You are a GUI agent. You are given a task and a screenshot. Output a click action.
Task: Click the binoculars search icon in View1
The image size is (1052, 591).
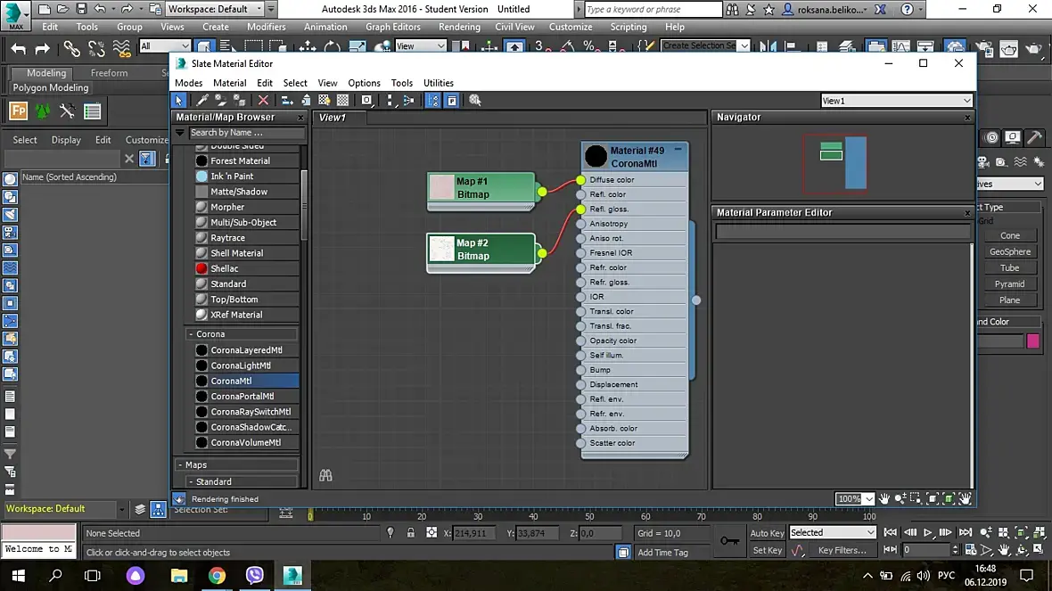pos(325,476)
